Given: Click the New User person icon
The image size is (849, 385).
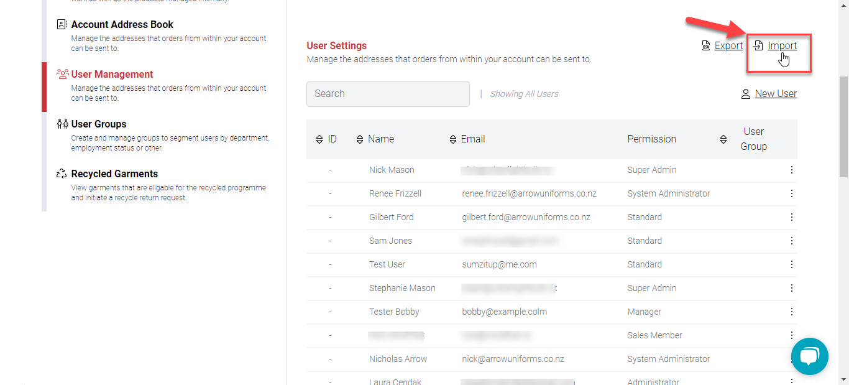Looking at the screenshot, I should tap(746, 94).
